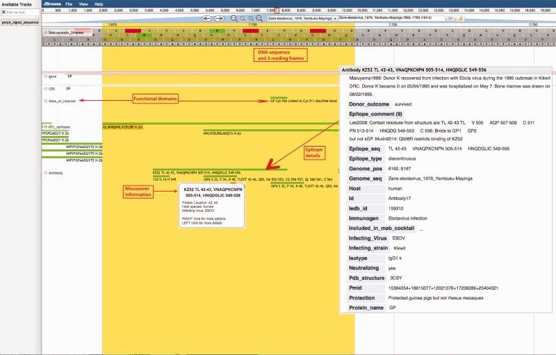The image size is (556, 355).
Task: Close the Antibody track
Action: coord(46,172)
